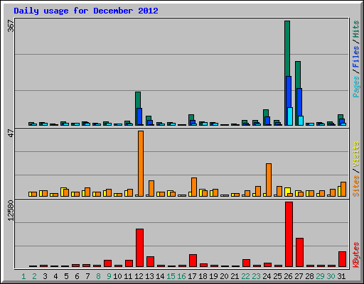
Task: Click day 28 on the date axis
Action: pos(309,276)
